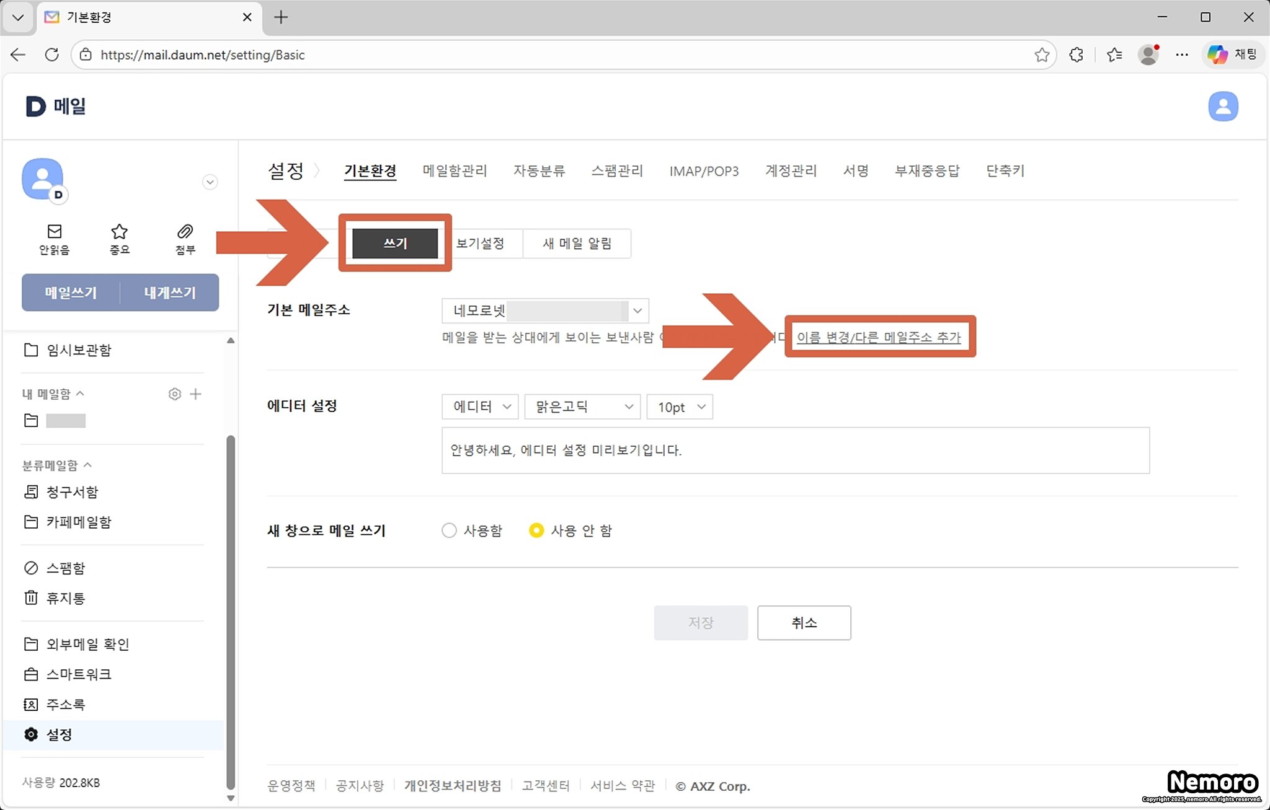Viewport: 1270px width, 810px height.
Task: Add new mailbox with plus icon
Action: click(x=195, y=394)
